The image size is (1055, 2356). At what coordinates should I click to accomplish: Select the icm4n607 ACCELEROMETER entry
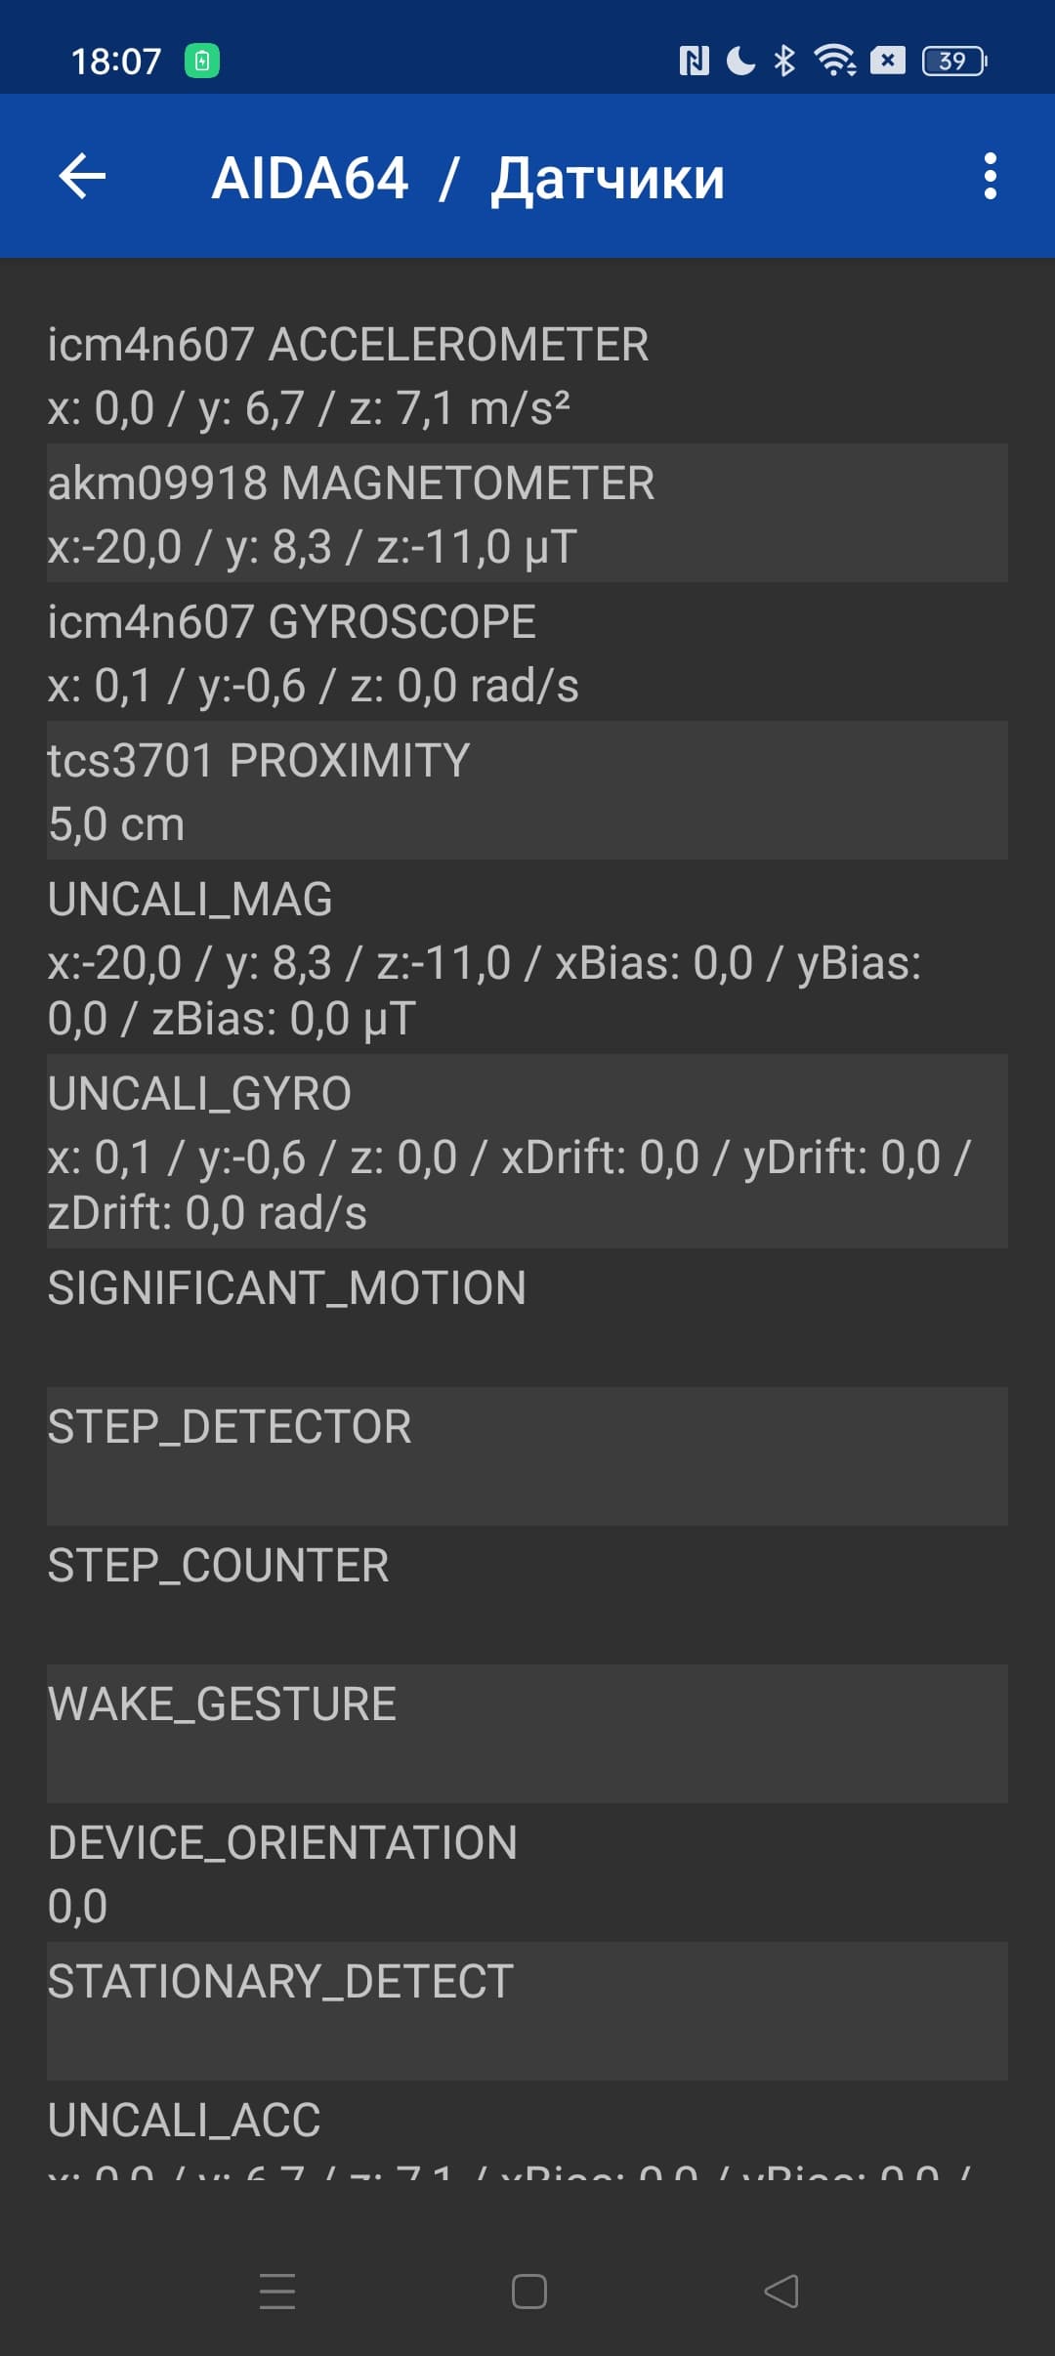527,375
